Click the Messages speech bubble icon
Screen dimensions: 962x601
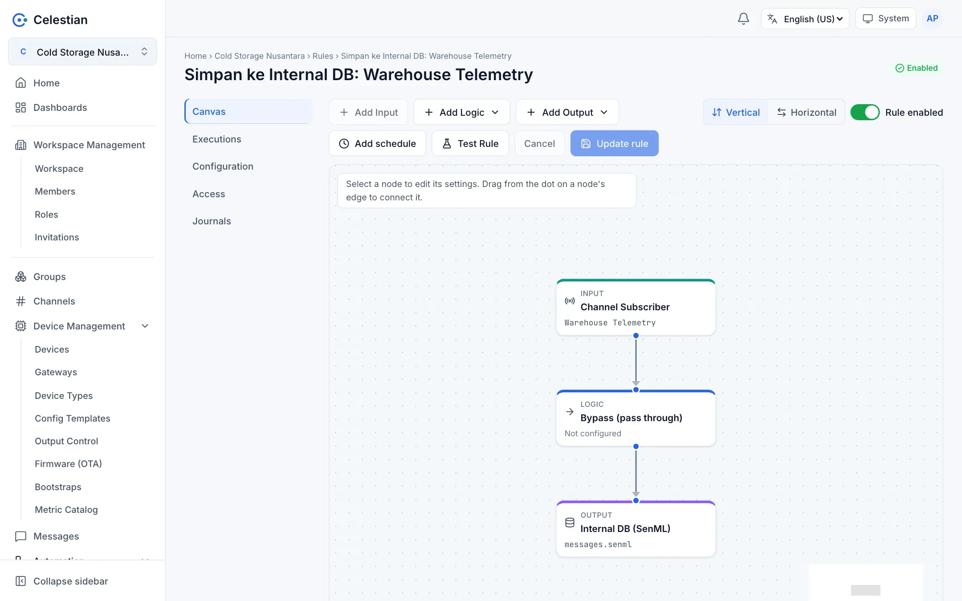(20, 536)
